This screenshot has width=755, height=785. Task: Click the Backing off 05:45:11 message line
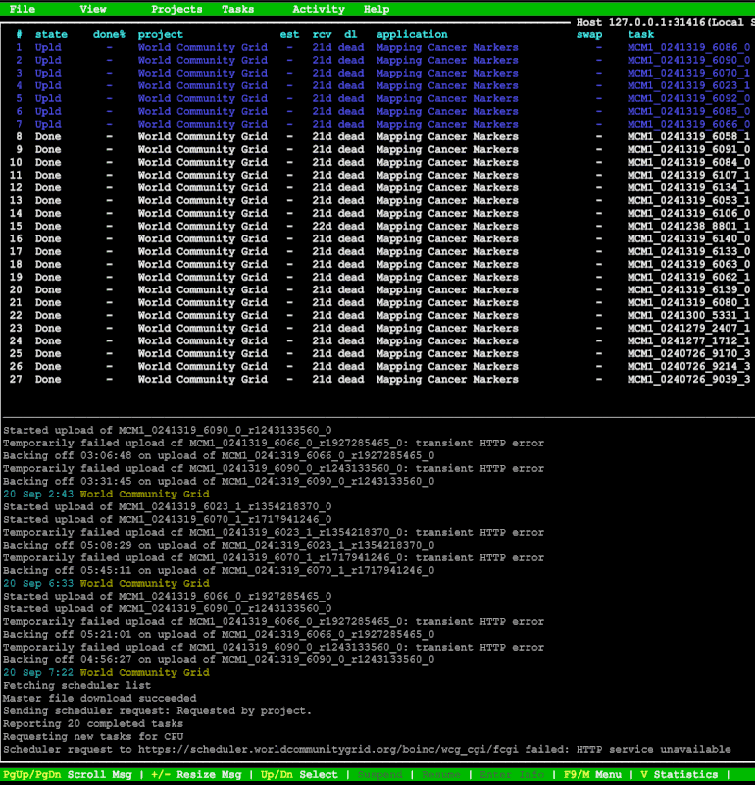219,570
